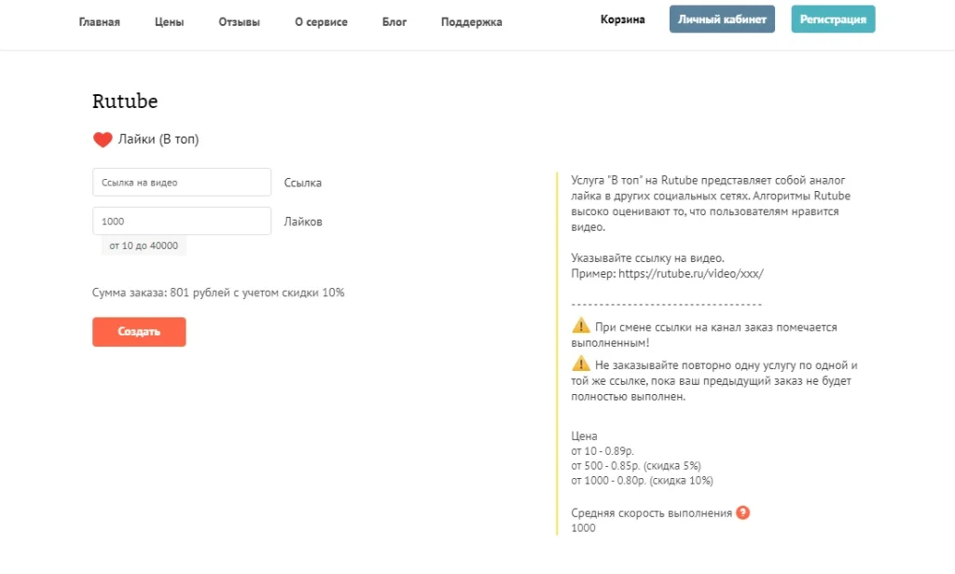
Task: Click the hint от 10 до 40000
Action: pyautogui.click(x=144, y=245)
